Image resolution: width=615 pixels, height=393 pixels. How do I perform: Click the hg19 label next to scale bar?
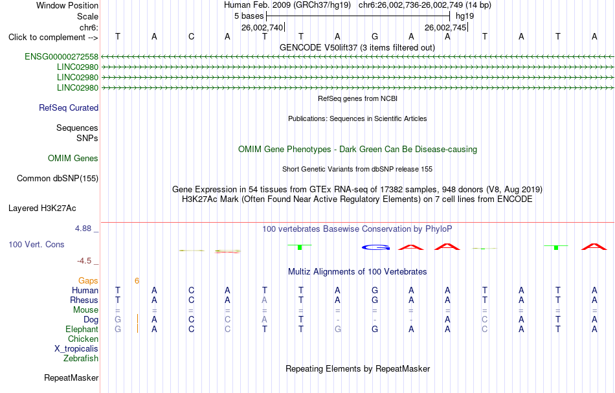pyautogui.click(x=464, y=16)
